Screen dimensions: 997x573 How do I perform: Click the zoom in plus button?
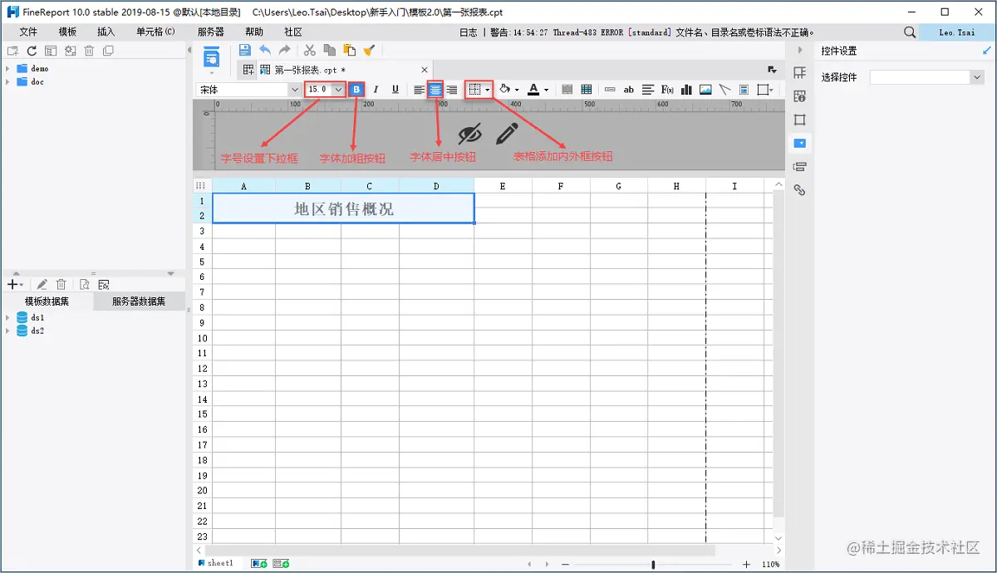coord(746,564)
